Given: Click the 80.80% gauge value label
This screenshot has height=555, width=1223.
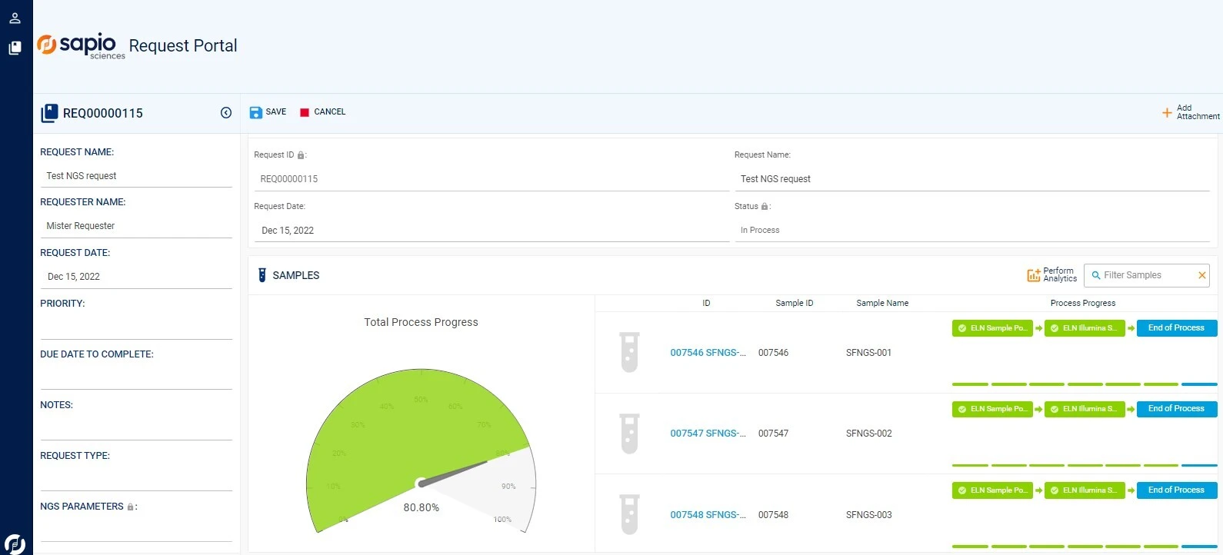Looking at the screenshot, I should pyautogui.click(x=422, y=508).
